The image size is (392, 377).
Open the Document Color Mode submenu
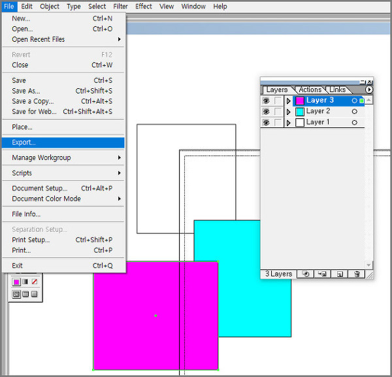tap(63, 199)
